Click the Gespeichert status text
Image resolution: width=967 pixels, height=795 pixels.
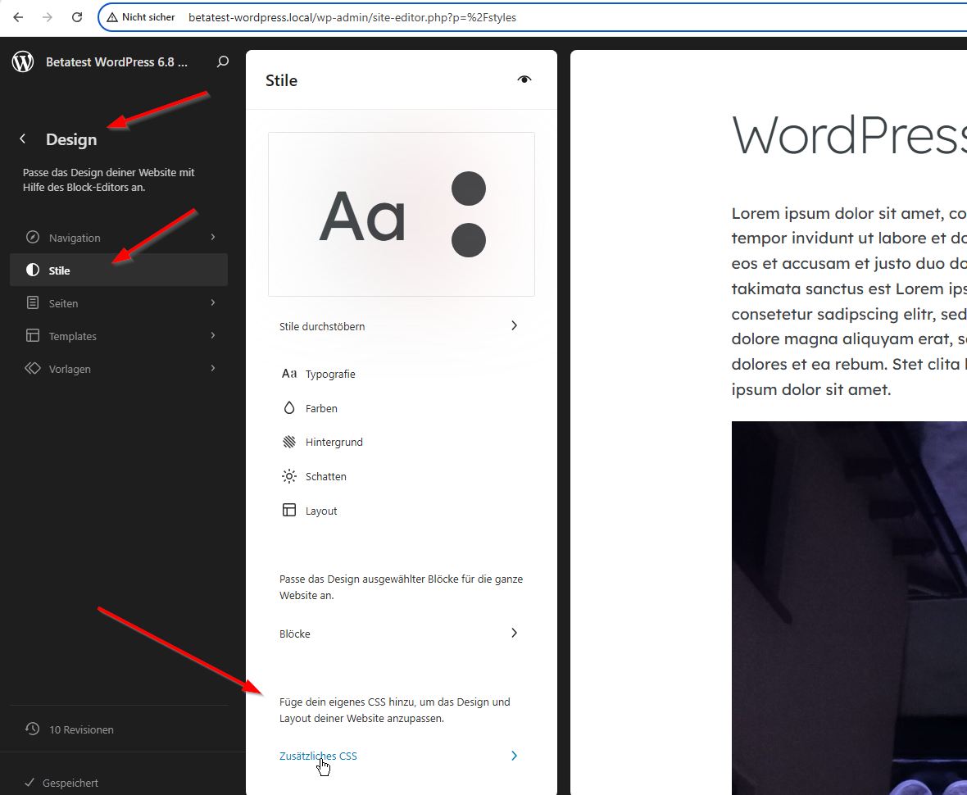(x=70, y=783)
